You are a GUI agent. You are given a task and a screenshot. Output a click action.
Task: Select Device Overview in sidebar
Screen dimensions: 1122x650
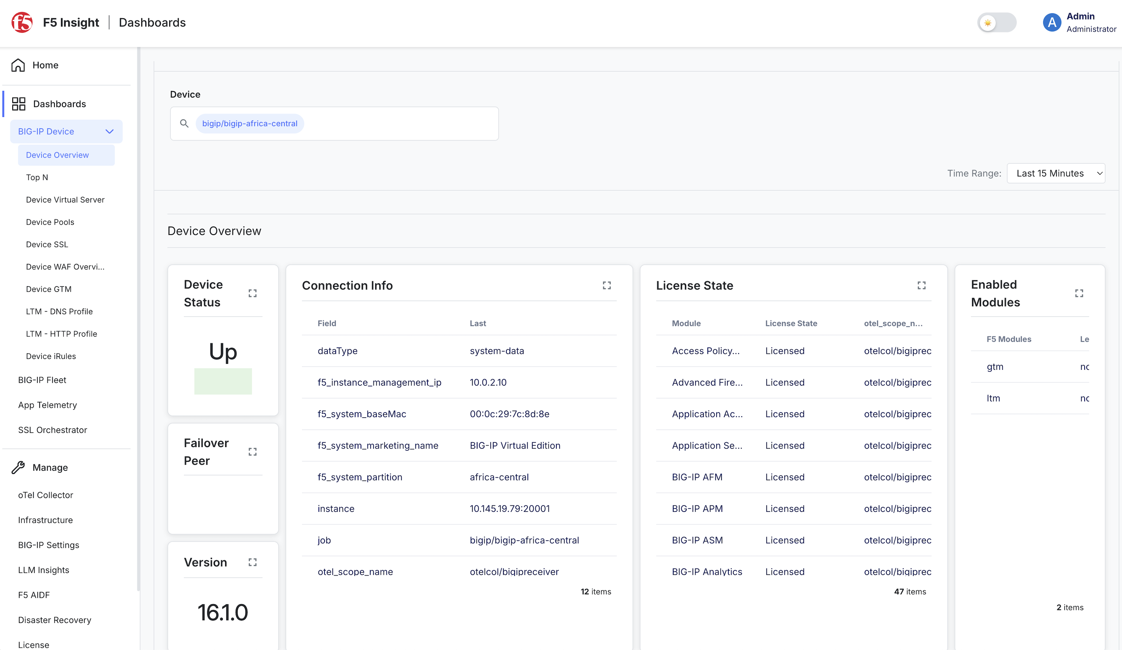(66, 155)
